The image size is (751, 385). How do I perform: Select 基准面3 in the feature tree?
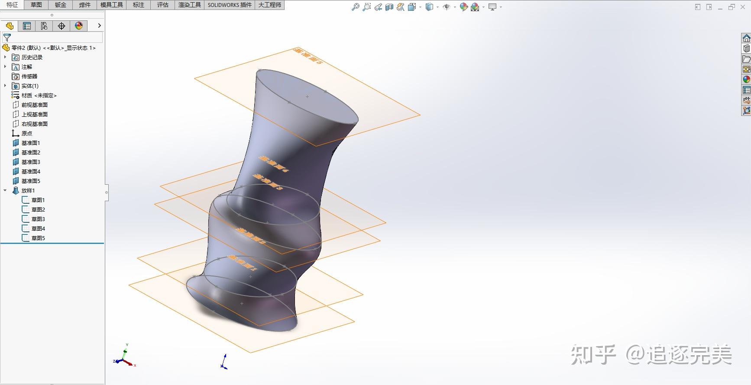(x=31, y=162)
